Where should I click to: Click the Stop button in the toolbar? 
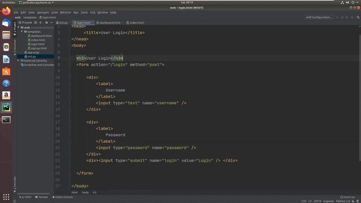(x=352, y=17)
